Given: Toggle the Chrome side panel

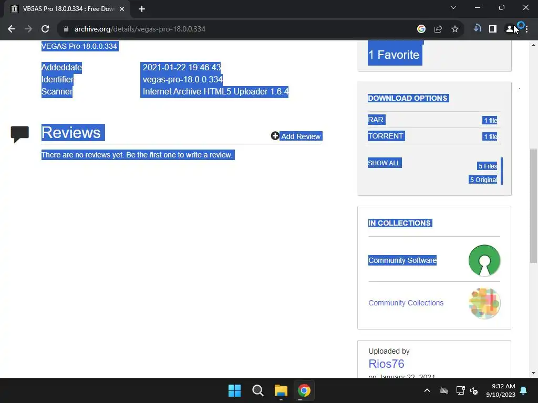Looking at the screenshot, I should click(x=493, y=29).
